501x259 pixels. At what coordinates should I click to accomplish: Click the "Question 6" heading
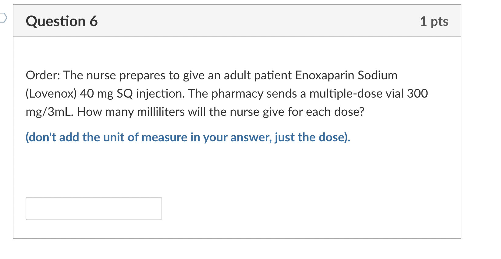pos(62,21)
